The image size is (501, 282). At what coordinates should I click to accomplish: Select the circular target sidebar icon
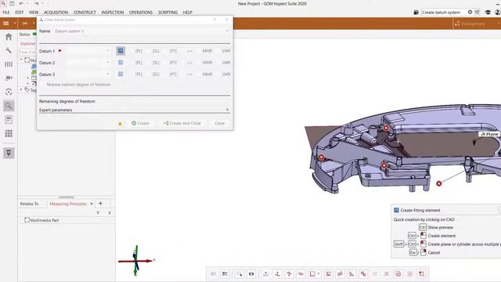point(9,92)
